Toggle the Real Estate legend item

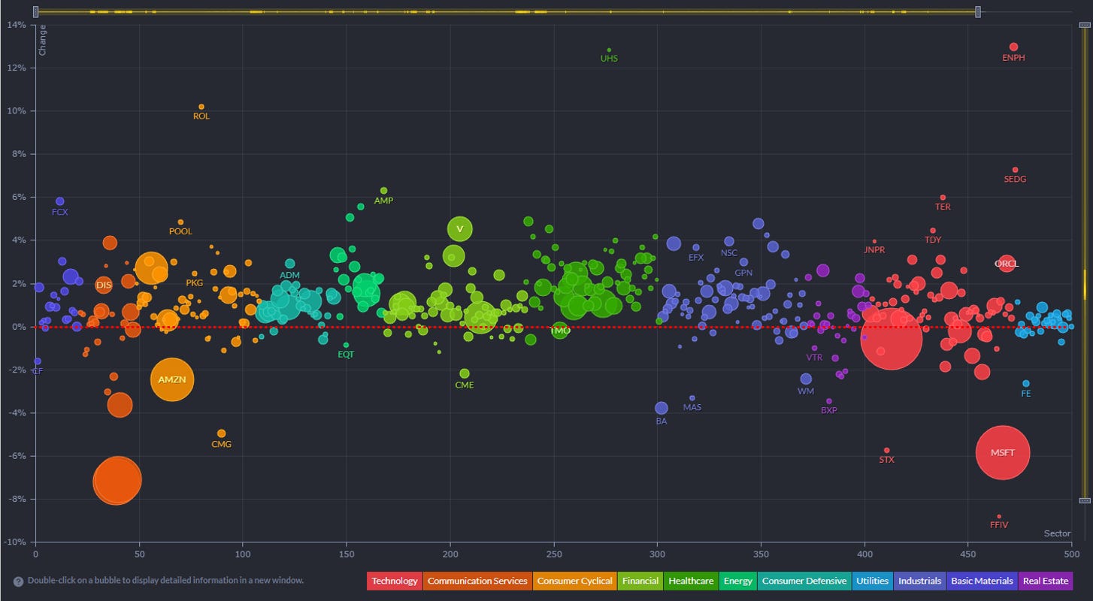point(1045,581)
